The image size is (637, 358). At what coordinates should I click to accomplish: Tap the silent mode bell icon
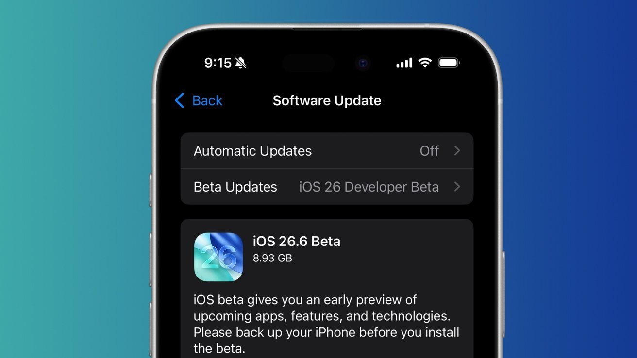pos(240,63)
